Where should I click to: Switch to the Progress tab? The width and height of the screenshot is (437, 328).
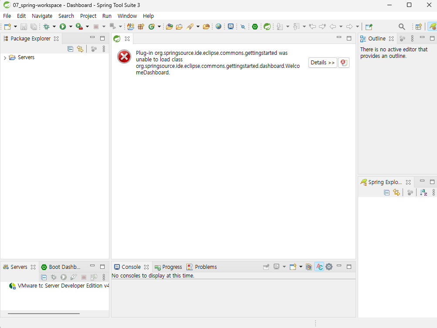(168, 267)
